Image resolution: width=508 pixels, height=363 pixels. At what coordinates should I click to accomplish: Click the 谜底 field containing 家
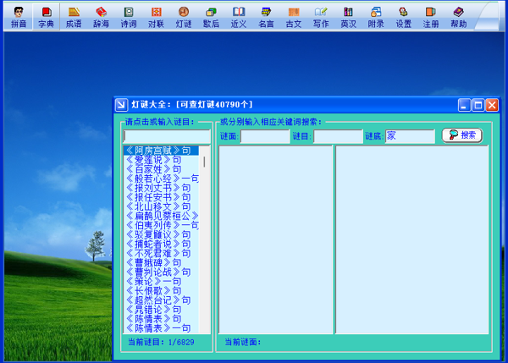click(x=410, y=136)
